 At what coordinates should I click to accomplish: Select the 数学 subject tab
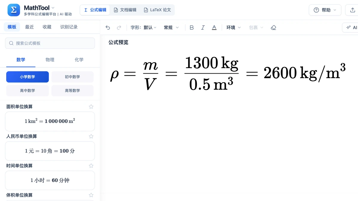pos(21,60)
